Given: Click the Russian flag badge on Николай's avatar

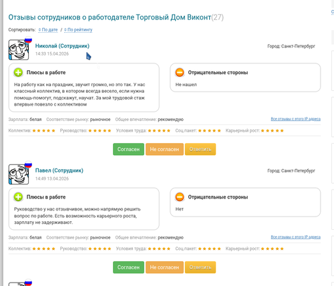Looking at the screenshot, I should pyautogui.click(x=28, y=39).
